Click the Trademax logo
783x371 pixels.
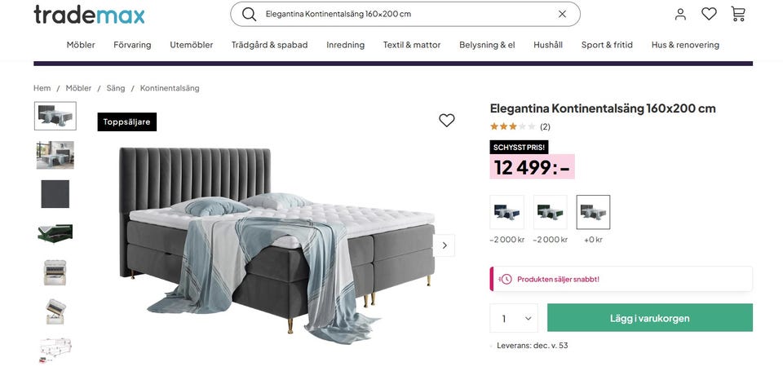click(x=89, y=14)
